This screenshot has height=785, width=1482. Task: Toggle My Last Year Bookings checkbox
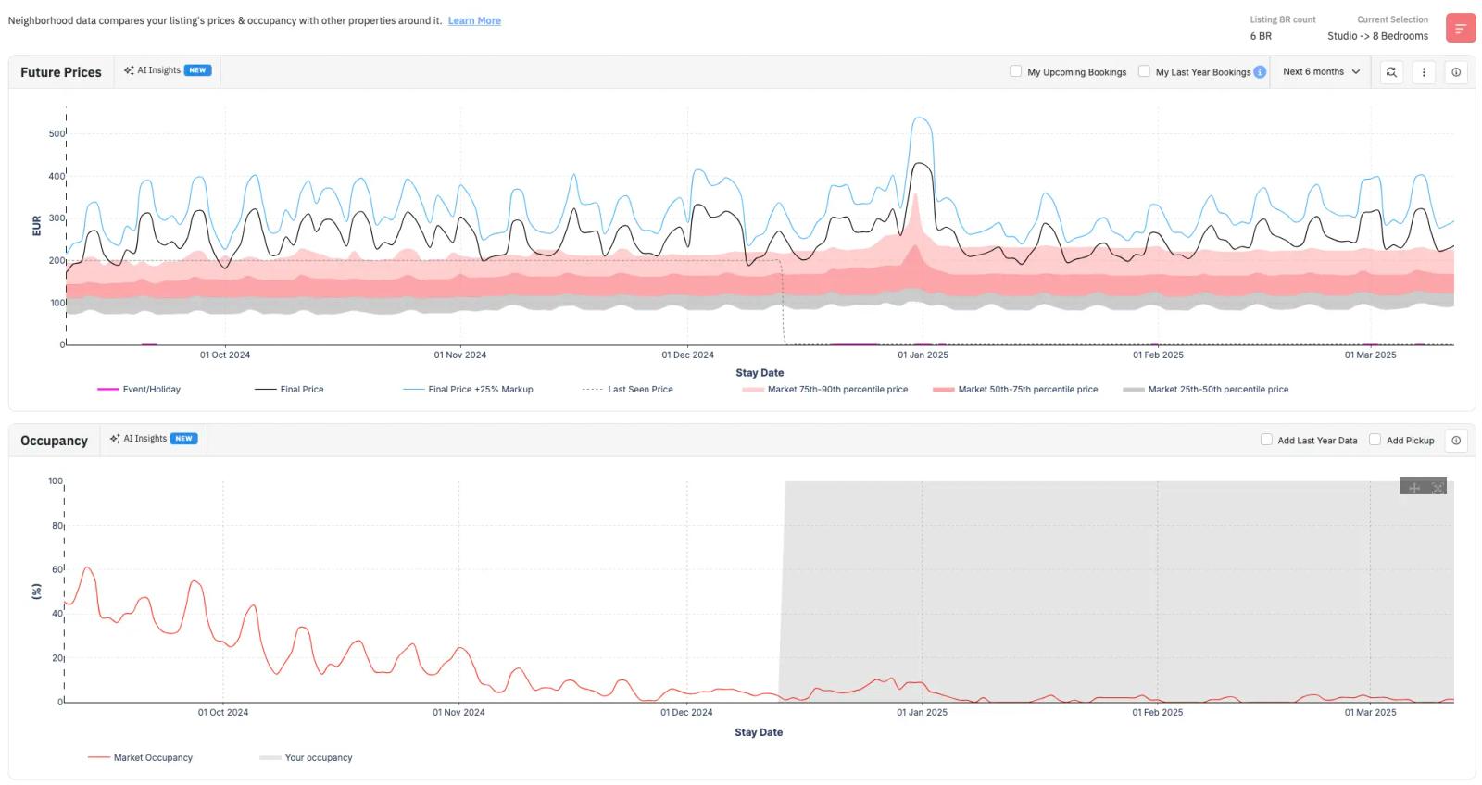[x=1144, y=71]
